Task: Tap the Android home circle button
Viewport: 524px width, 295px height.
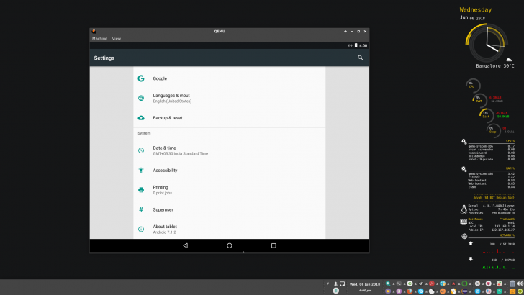Action: 230,245
